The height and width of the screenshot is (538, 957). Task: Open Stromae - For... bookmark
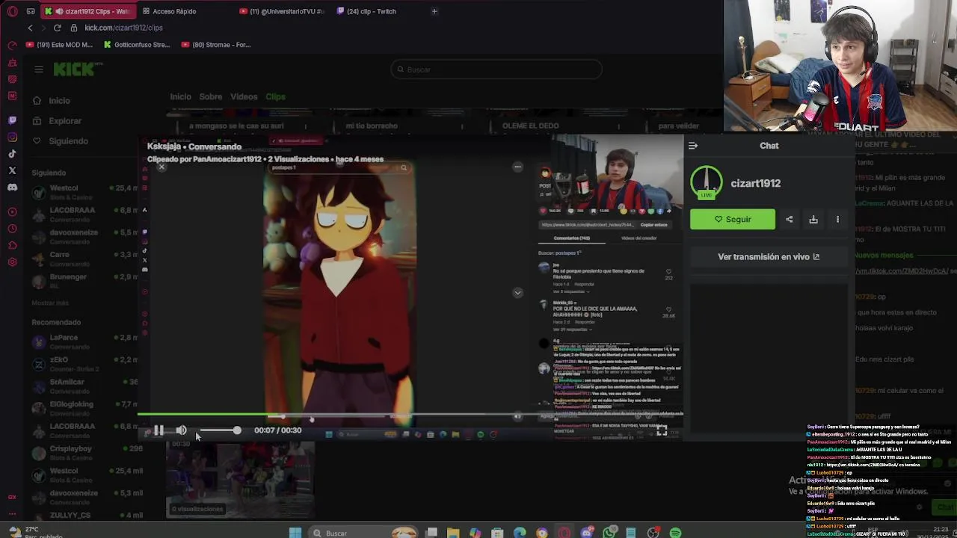pos(217,45)
